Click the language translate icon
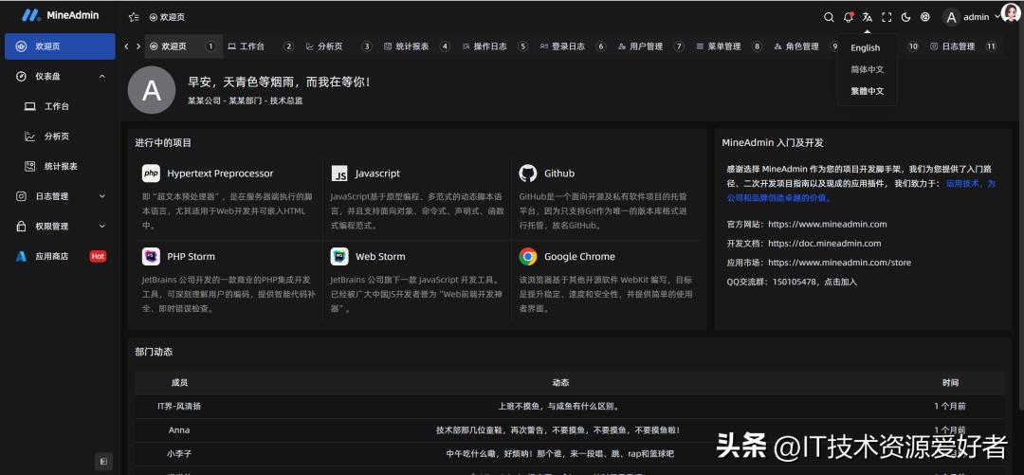Image resolution: width=1024 pixels, height=475 pixels. pyautogui.click(x=868, y=17)
